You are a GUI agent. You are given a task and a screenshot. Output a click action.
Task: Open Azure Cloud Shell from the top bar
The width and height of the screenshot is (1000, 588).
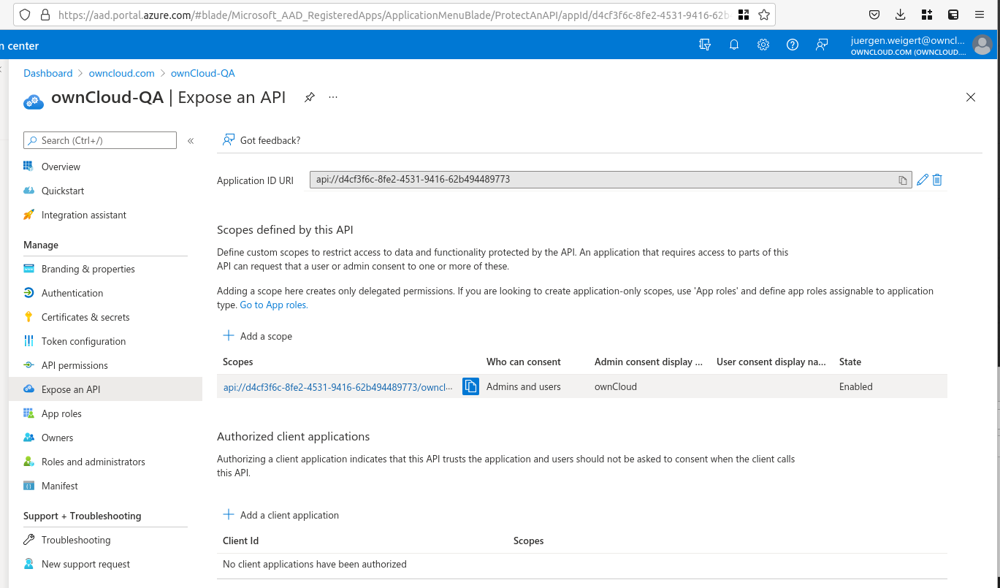coord(704,45)
